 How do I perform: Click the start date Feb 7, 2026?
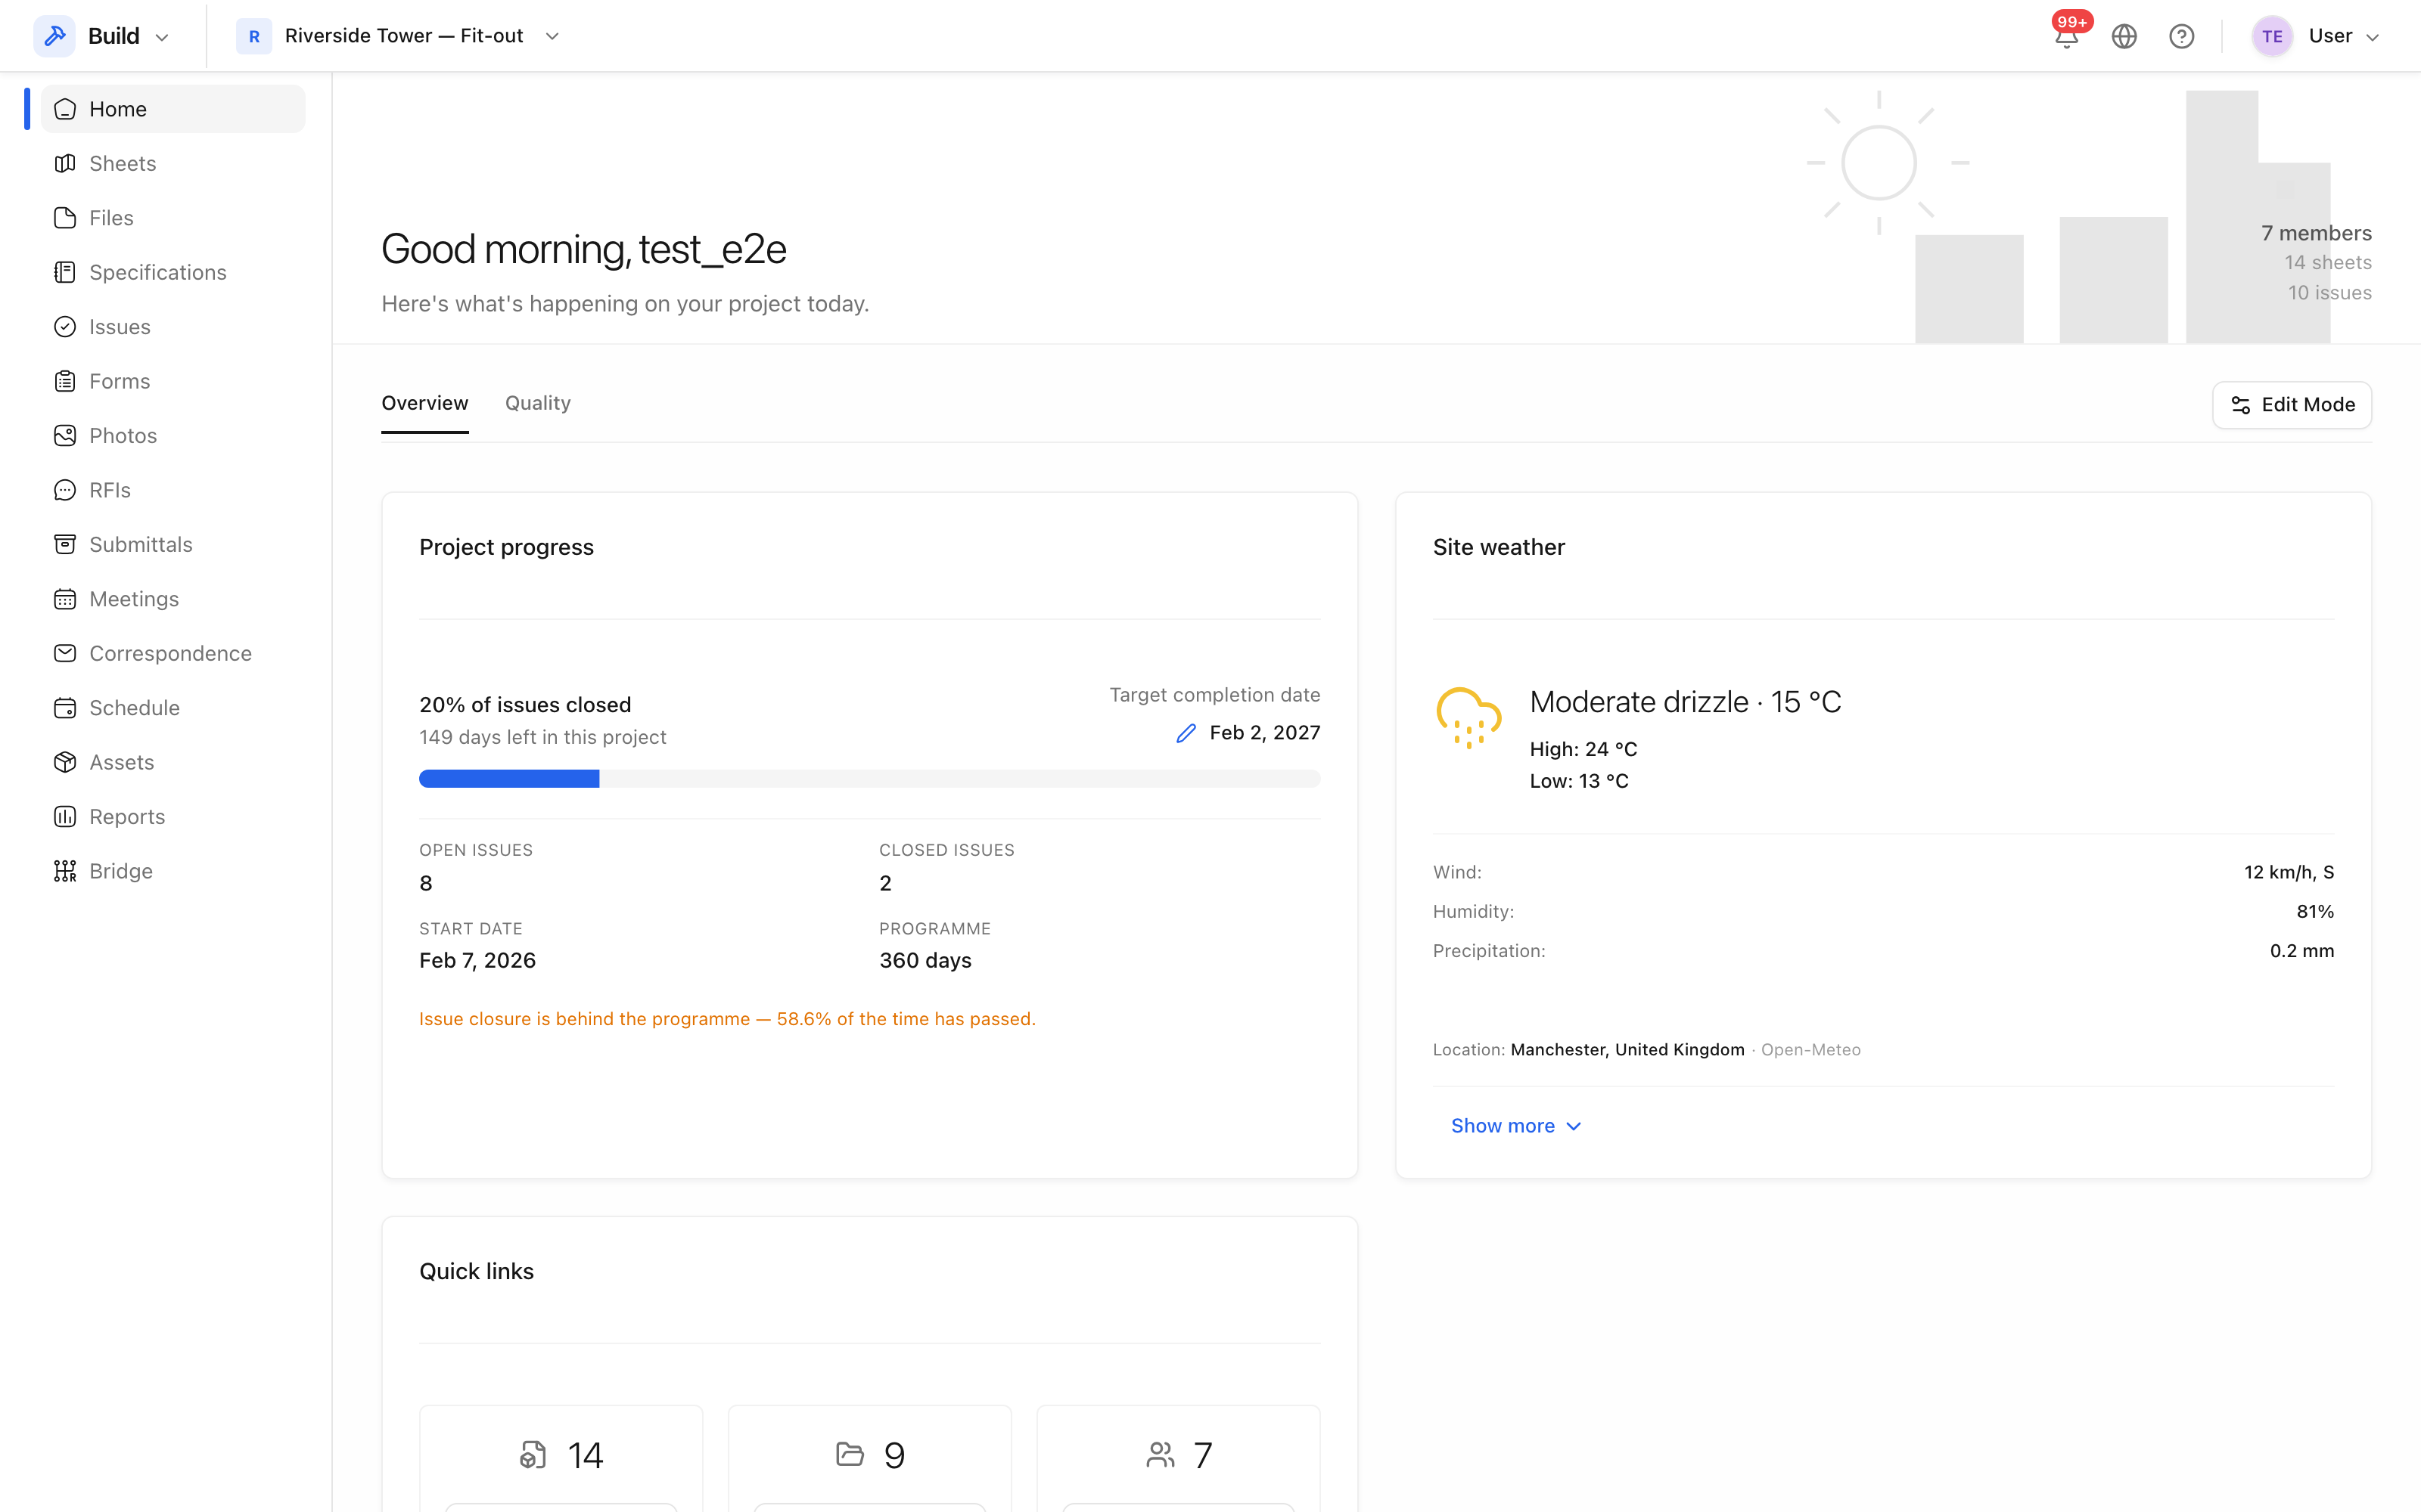coord(477,961)
